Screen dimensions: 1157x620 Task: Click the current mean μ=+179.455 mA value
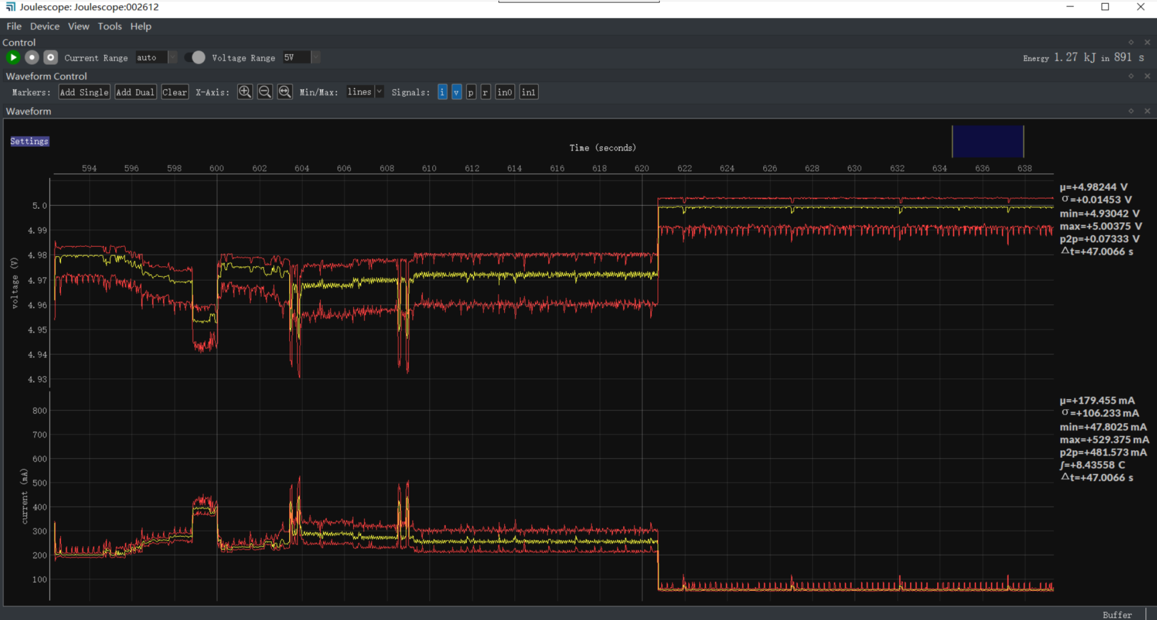[1097, 400]
